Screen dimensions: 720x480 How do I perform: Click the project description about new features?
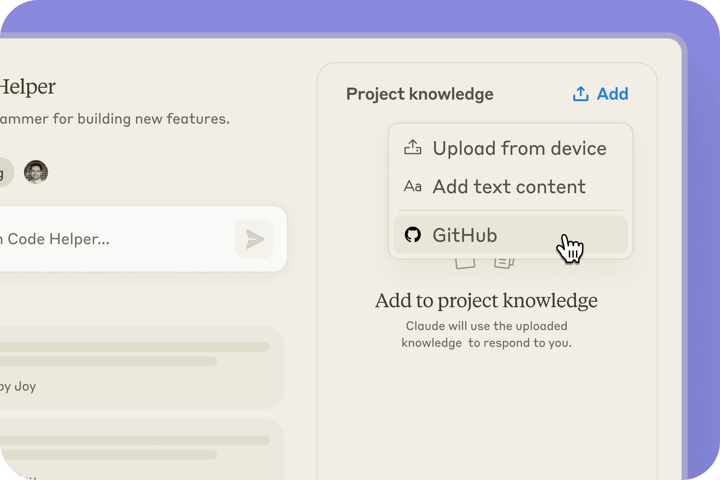tap(114, 119)
